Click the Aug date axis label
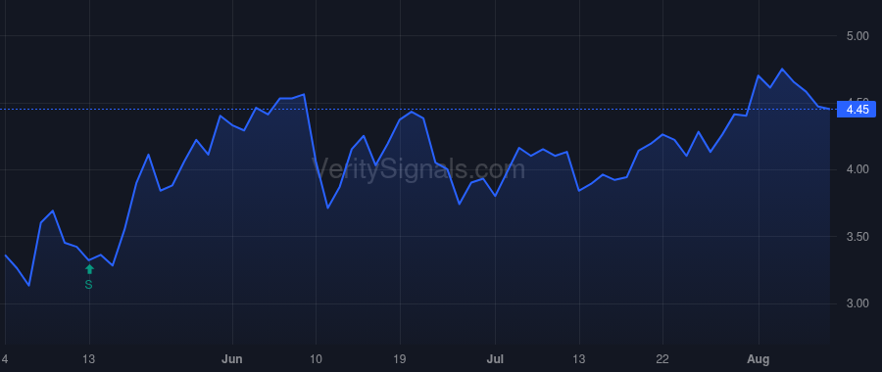This screenshot has height=372, width=882. (x=759, y=359)
